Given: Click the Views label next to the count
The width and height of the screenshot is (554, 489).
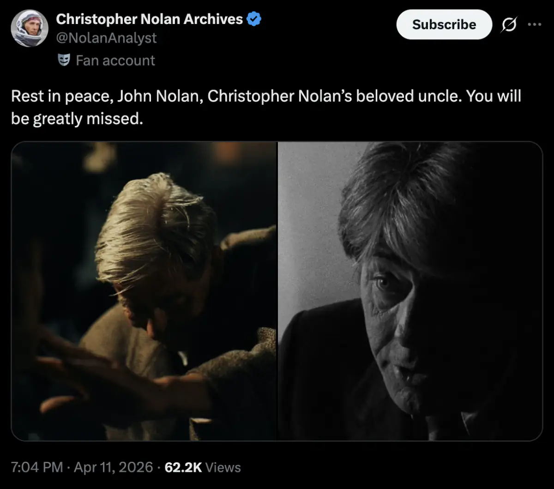Looking at the screenshot, I should coord(223,467).
